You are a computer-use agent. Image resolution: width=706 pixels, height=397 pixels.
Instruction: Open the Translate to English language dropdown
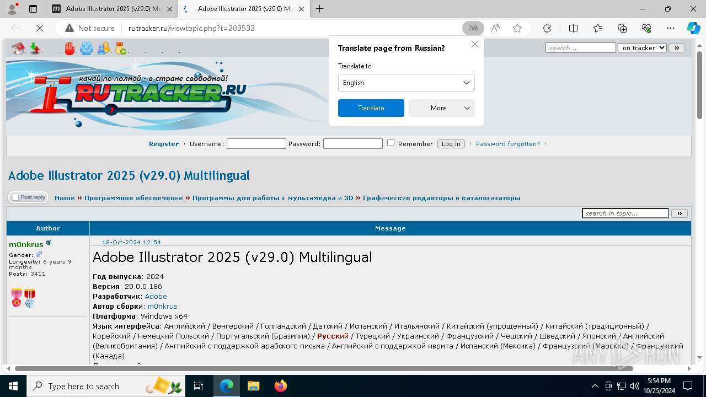pyautogui.click(x=406, y=83)
